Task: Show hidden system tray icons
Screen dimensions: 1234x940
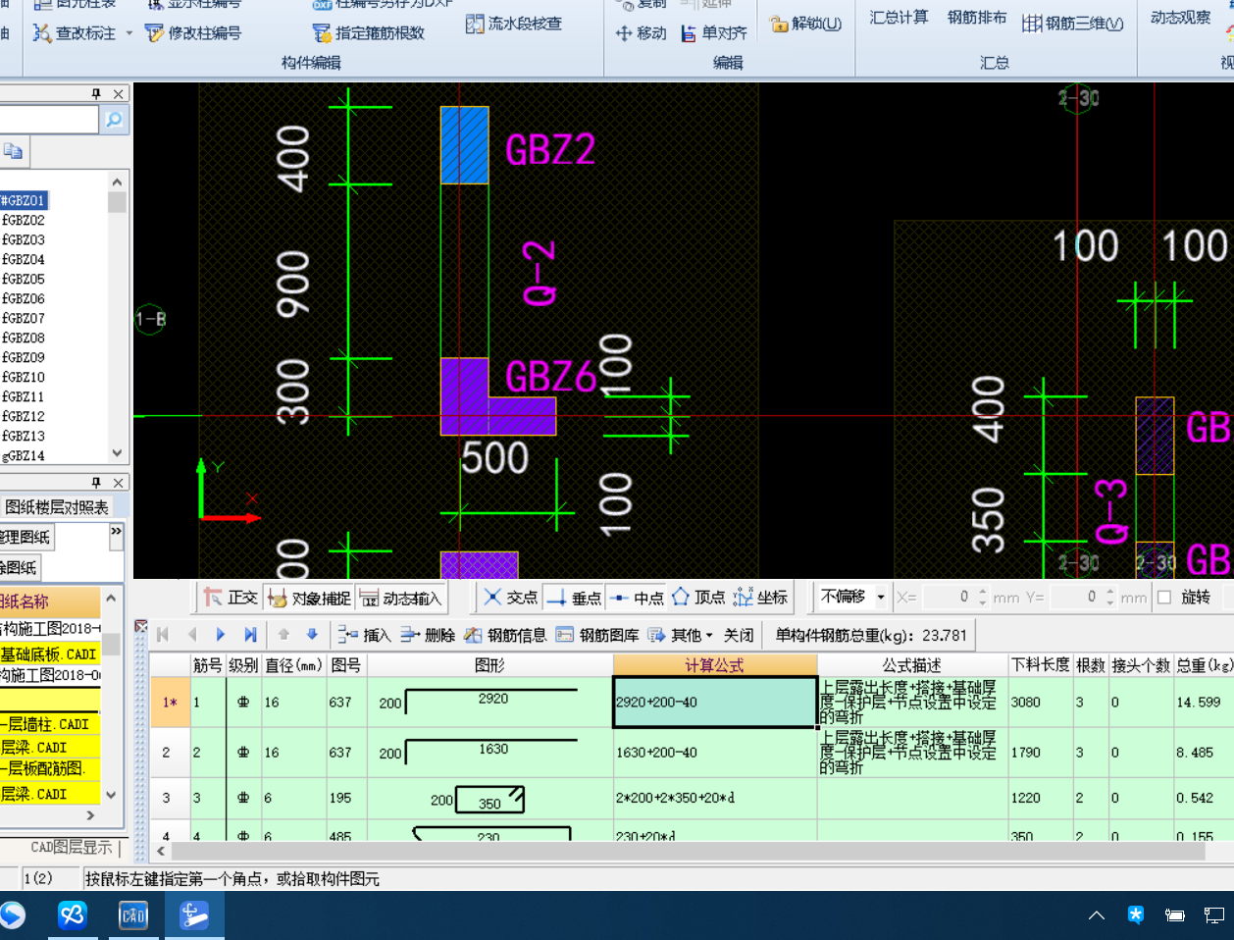Action: pyautogui.click(x=1097, y=915)
